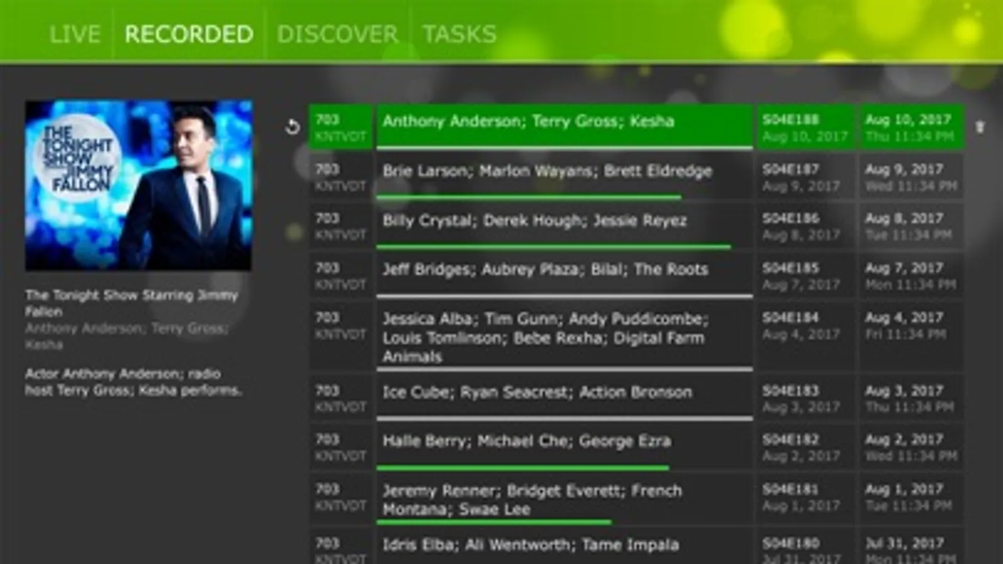This screenshot has width=1003, height=564.
Task: Click the Aug 7, 2017 Mon 11:34 PM cell
Action: (x=911, y=275)
